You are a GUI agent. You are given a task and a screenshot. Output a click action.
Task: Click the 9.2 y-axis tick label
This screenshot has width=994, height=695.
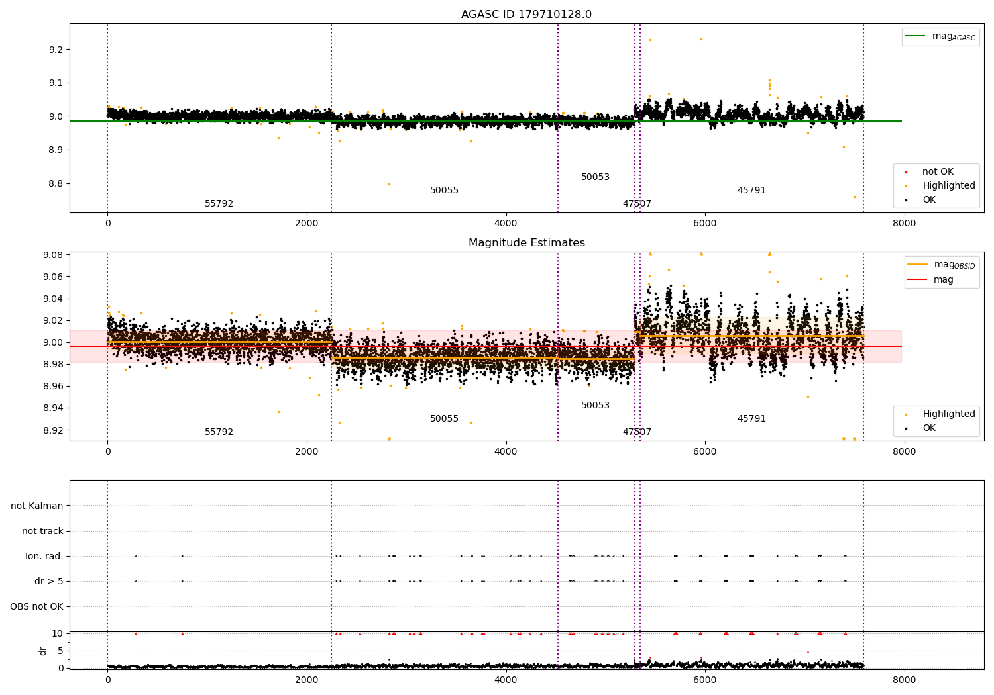(56, 50)
